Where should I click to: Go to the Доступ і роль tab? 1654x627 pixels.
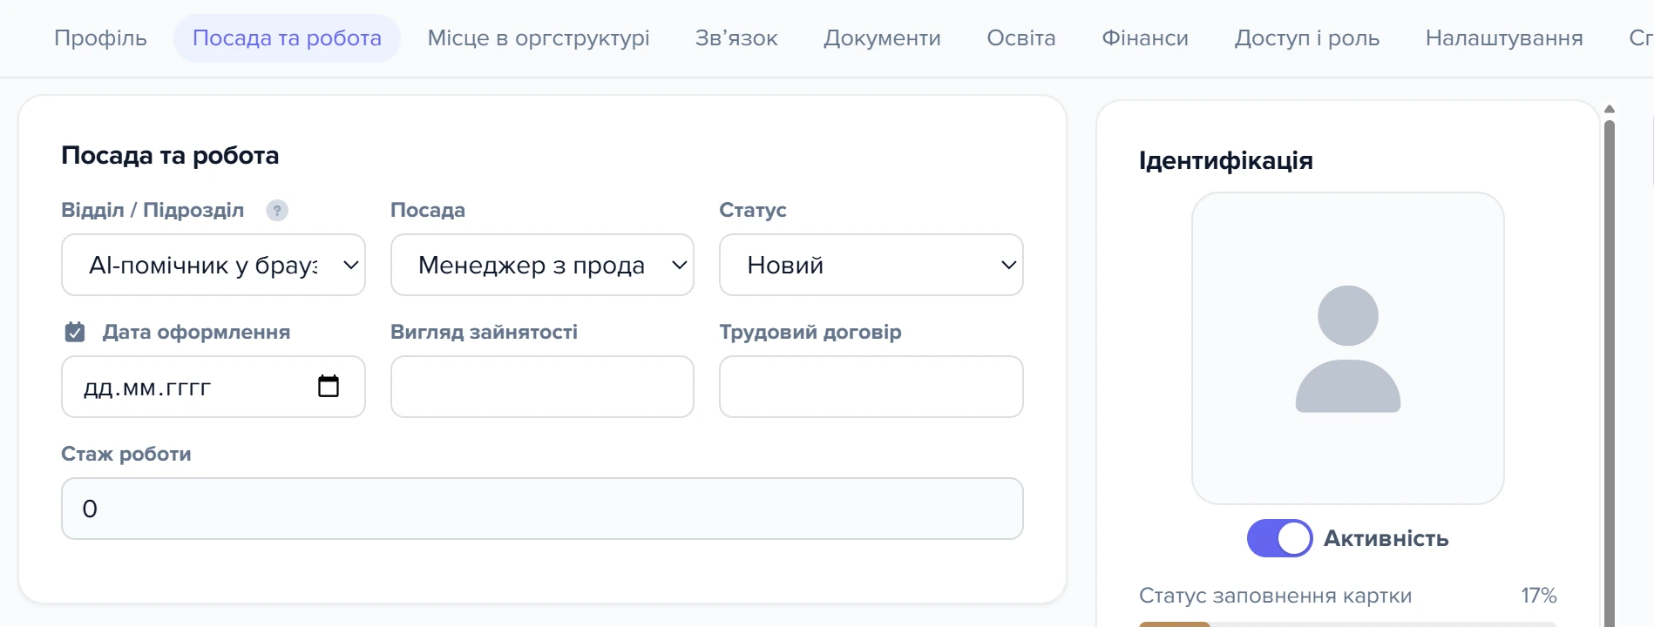[1307, 38]
